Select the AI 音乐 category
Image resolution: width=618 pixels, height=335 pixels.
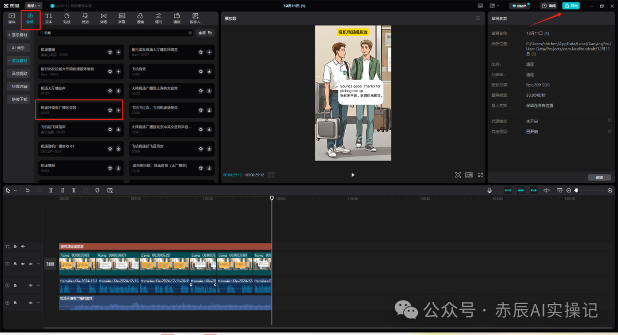[x=18, y=48]
